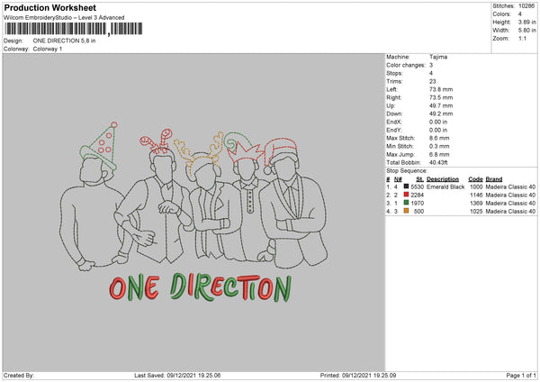Select 'Printed: 09/12/2021 19.25.09' footer text
540x382 pixels.
358,375
